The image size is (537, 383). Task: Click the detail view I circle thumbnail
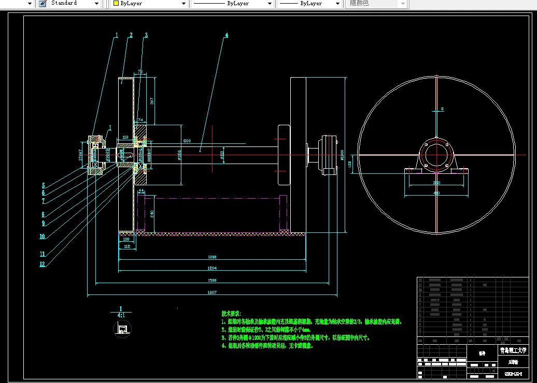click(x=122, y=329)
